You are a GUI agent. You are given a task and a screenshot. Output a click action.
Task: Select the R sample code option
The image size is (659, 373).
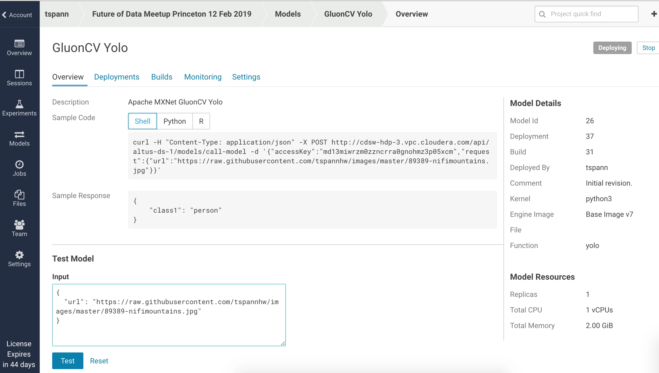click(201, 121)
